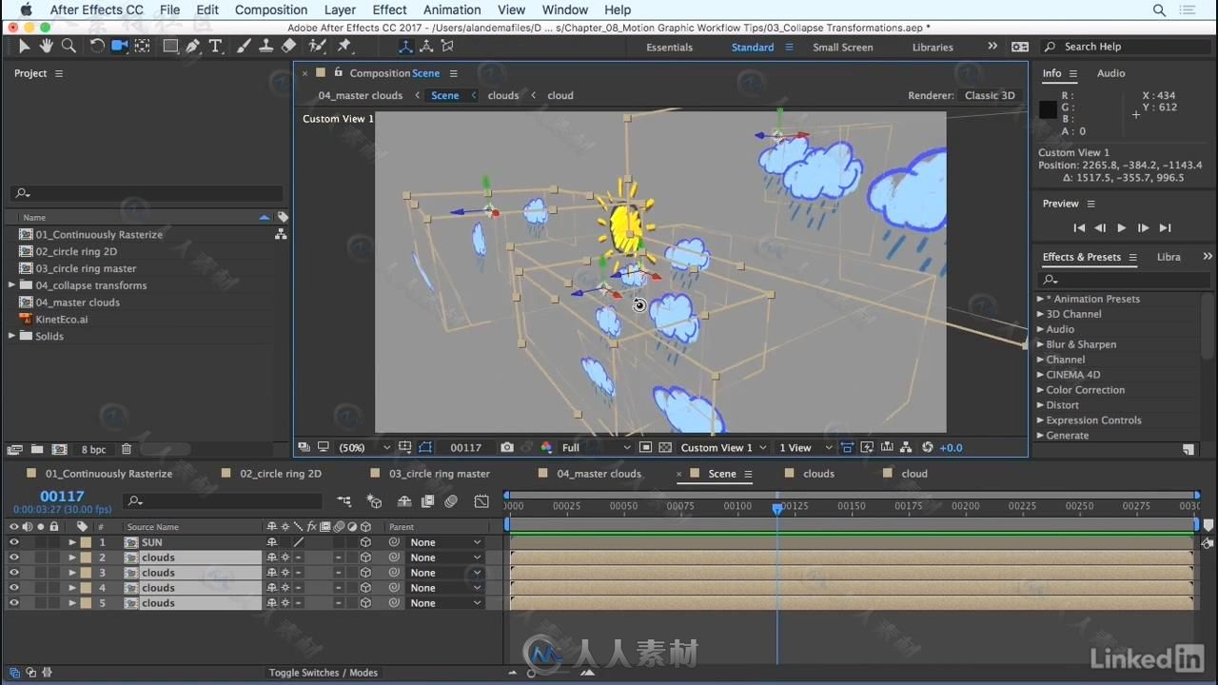Select the Rectangle shape tool
Screen dimensions: 1218x685
tap(170, 46)
